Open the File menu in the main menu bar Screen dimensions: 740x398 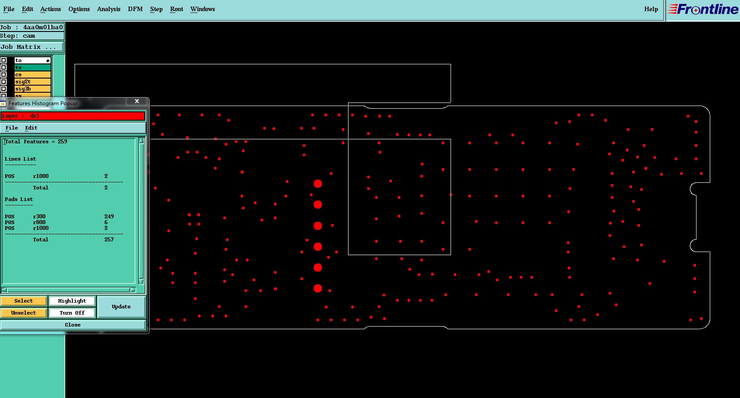9,9
